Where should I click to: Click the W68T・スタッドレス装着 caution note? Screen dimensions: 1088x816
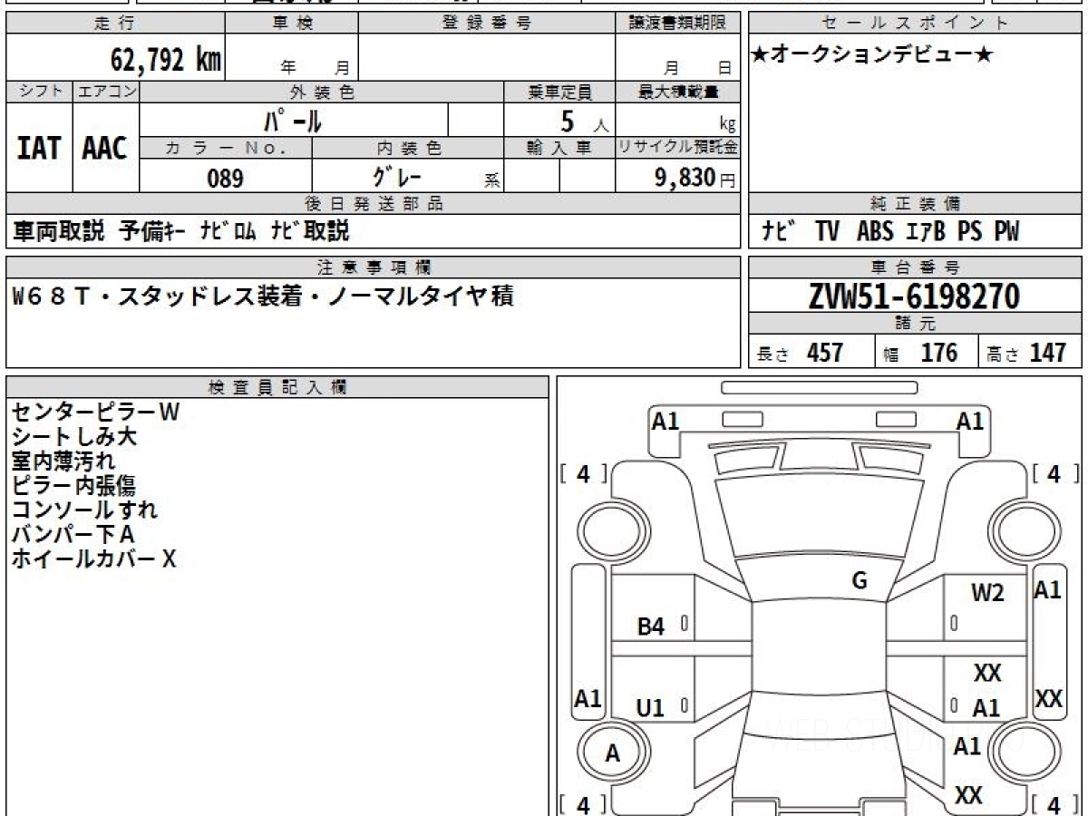pos(263,296)
